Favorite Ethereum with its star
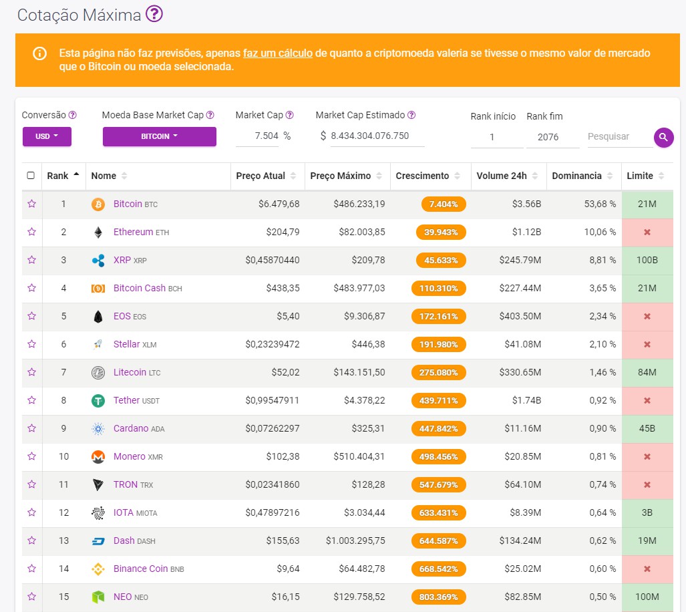Viewport: 686px width, 612px height. [31, 232]
